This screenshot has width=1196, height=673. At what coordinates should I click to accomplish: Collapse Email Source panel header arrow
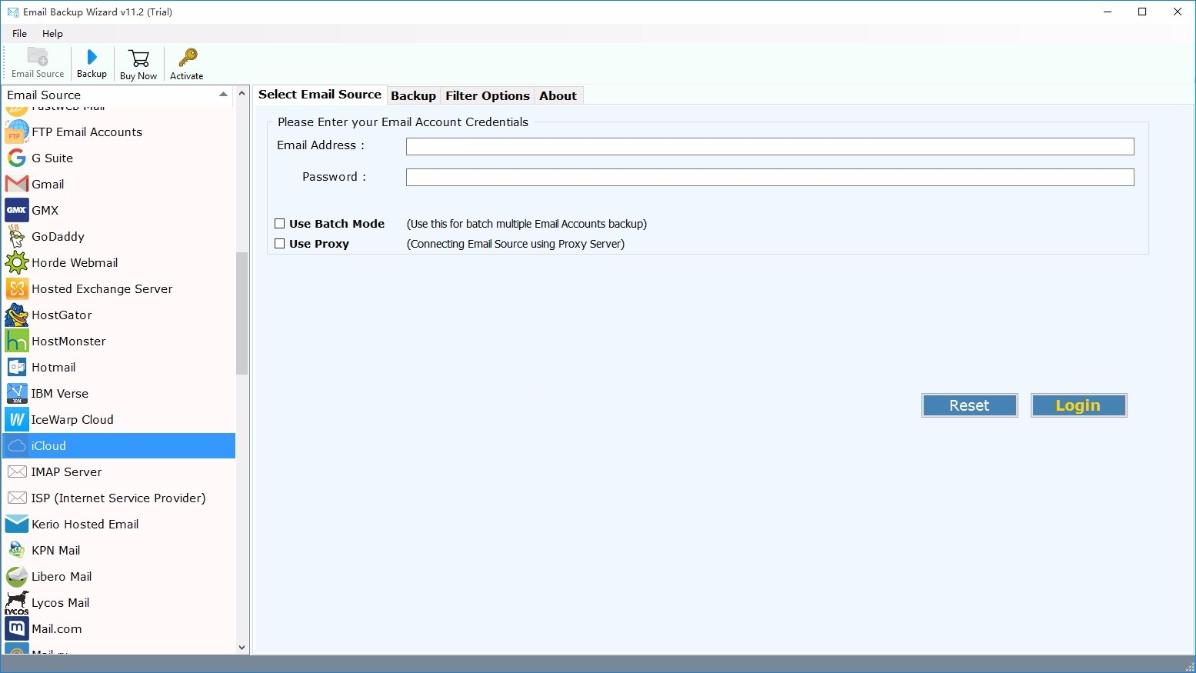(223, 95)
